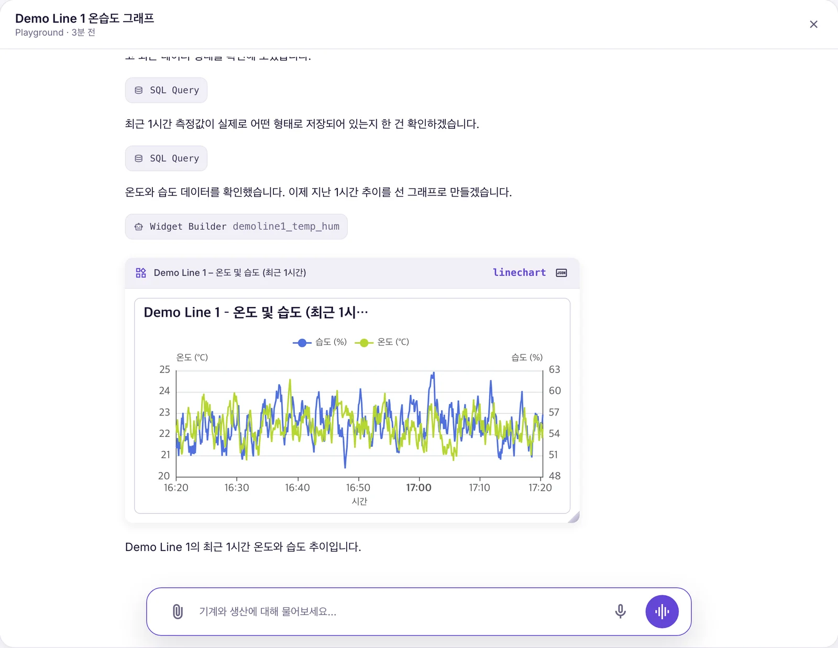Viewport: 838px width, 648px height.
Task: Click the 'Demo Line 1 온습도 그래프' header title
Action: 85,18
